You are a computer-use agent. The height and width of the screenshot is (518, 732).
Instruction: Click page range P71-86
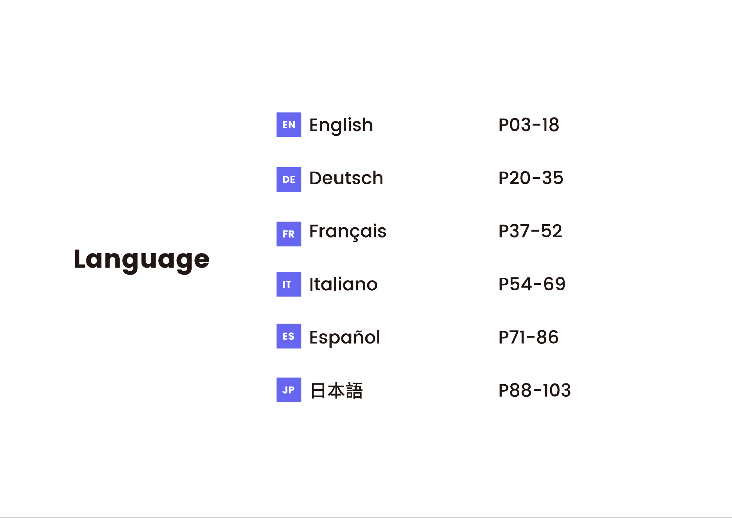click(528, 337)
